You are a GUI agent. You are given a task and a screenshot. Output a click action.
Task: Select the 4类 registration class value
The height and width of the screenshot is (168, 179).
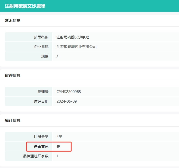click(59, 137)
